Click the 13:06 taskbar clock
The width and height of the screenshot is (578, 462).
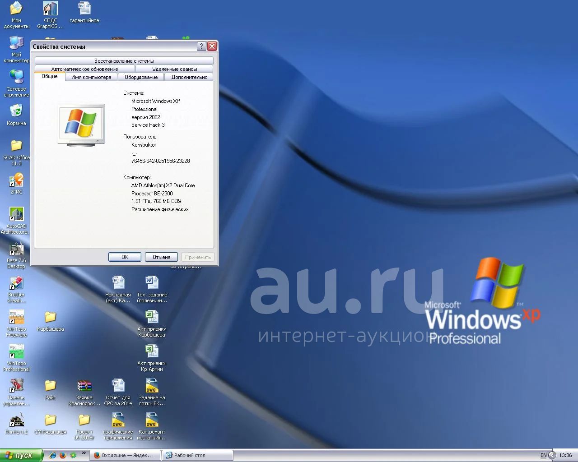pos(565,455)
